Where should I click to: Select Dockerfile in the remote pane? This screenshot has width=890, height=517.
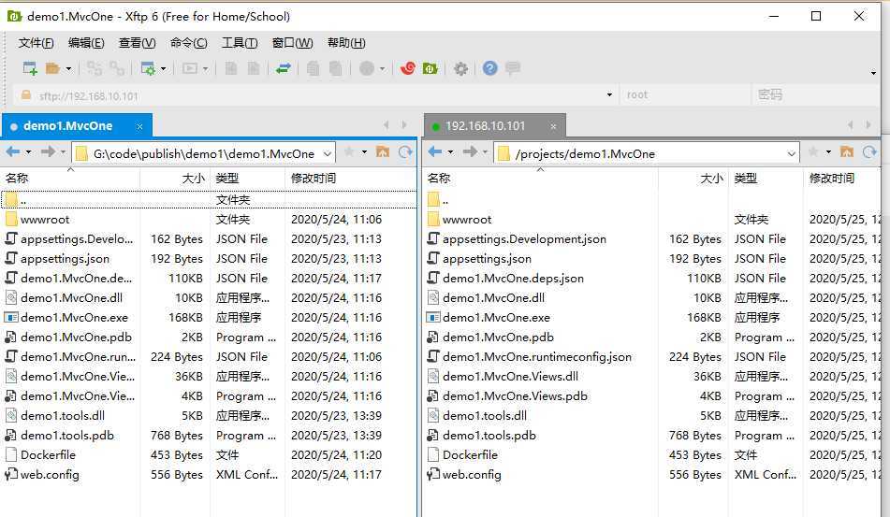(x=470, y=455)
